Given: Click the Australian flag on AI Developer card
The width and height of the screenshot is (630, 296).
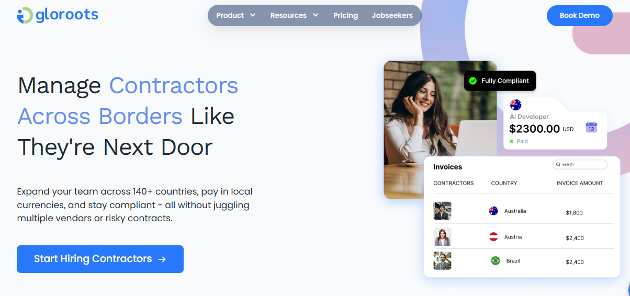Looking at the screenshot, I should click(x=516, y=105).
